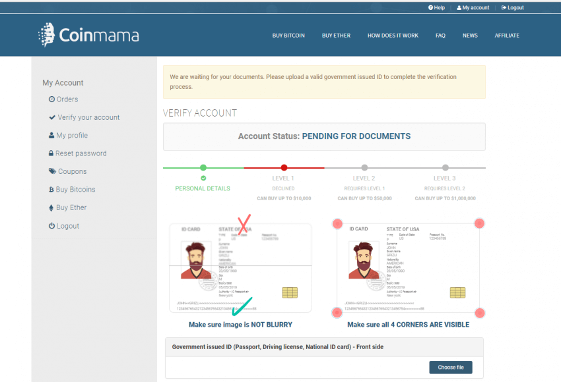Open My account in the top bar
561x382 pixels.
(473, 7)
